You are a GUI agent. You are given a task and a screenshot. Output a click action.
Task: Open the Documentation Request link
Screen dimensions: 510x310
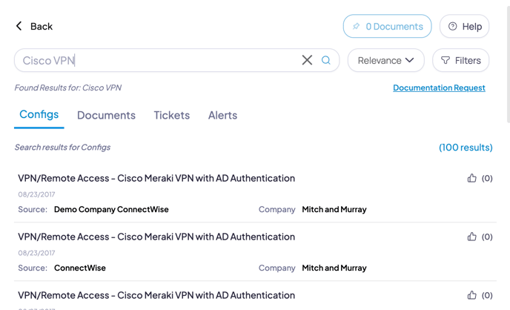(x=439, y=88)
